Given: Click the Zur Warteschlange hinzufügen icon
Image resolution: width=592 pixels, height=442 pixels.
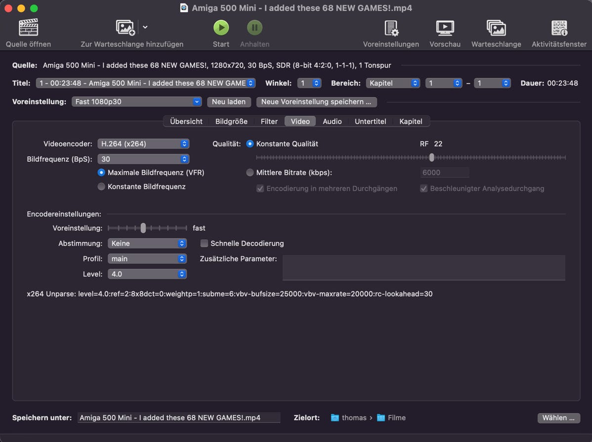Looking at the screenshot, I should [x=126, y=28].
